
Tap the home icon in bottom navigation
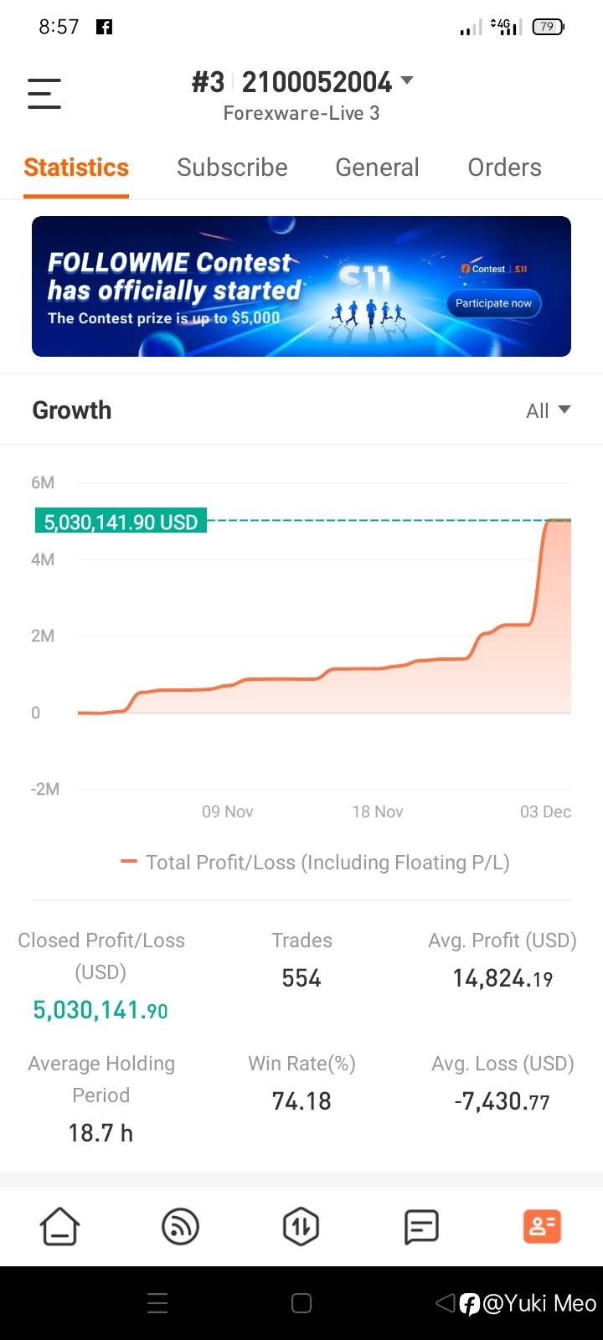click(x=60, y=1227)
